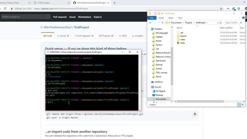Go back in File Explorer

click(x=150, y=23)
